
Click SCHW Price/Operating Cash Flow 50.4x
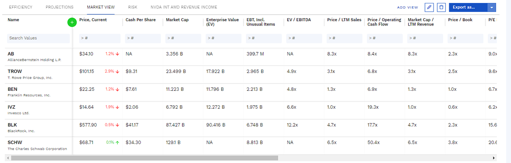[373, 143]
